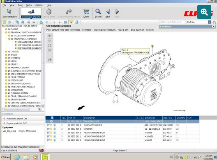
Task: Select 620 MAIN DRIVE SENSOR tree item
Action: [x=29, y=42]
